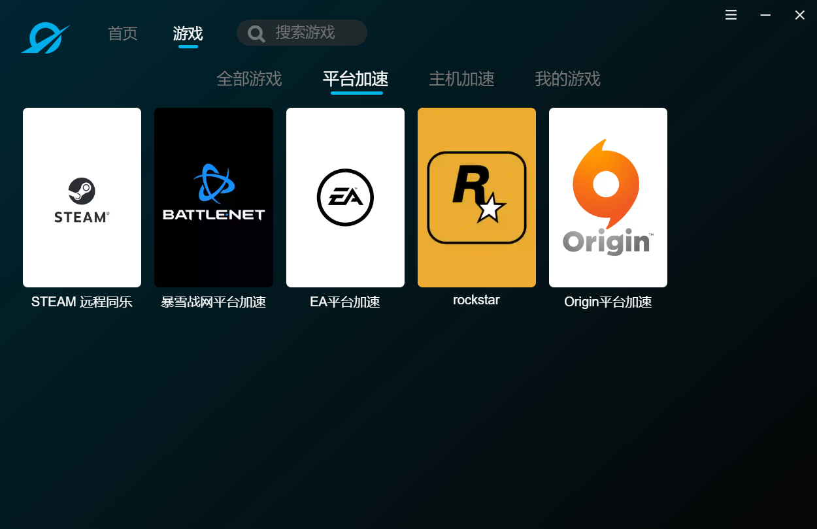The height and width of the screenshot is (529, 817).
Task: Go to the 首页 tab
Action: pos(123,33)
